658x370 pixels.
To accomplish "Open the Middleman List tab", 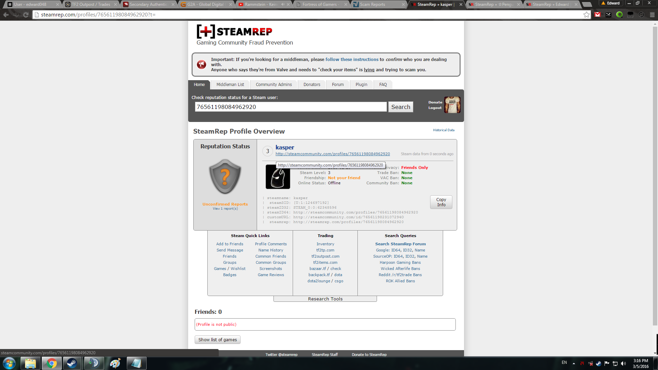I will [230, 85].
